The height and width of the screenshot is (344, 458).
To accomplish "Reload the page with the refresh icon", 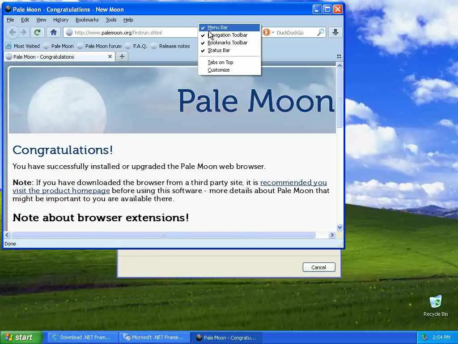I will pyautogui.click(x=37, y=32).
